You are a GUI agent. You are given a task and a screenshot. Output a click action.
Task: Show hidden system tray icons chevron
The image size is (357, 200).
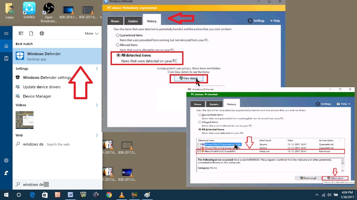317,195
